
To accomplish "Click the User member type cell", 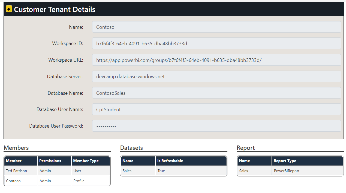I will coord(91,171).
